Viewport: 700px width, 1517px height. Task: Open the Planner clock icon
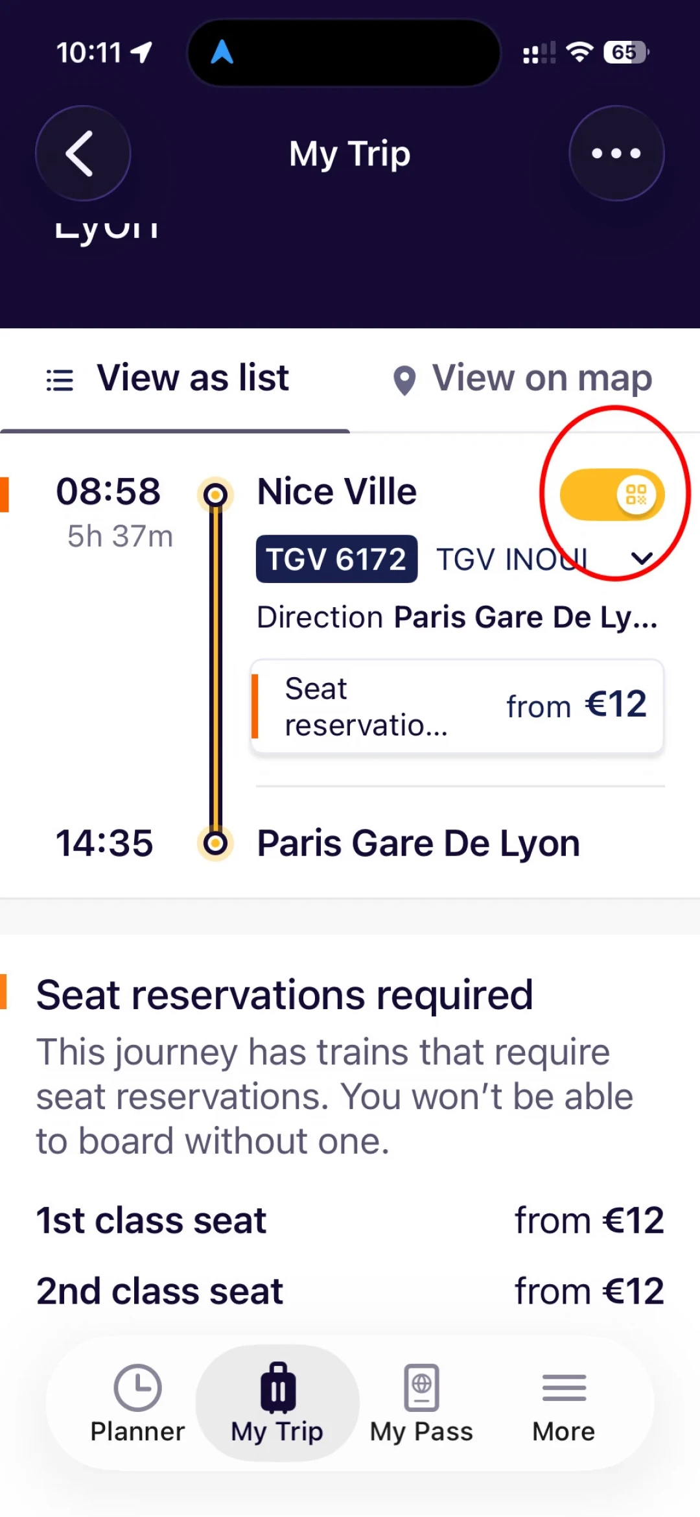tap(137, 1388)
